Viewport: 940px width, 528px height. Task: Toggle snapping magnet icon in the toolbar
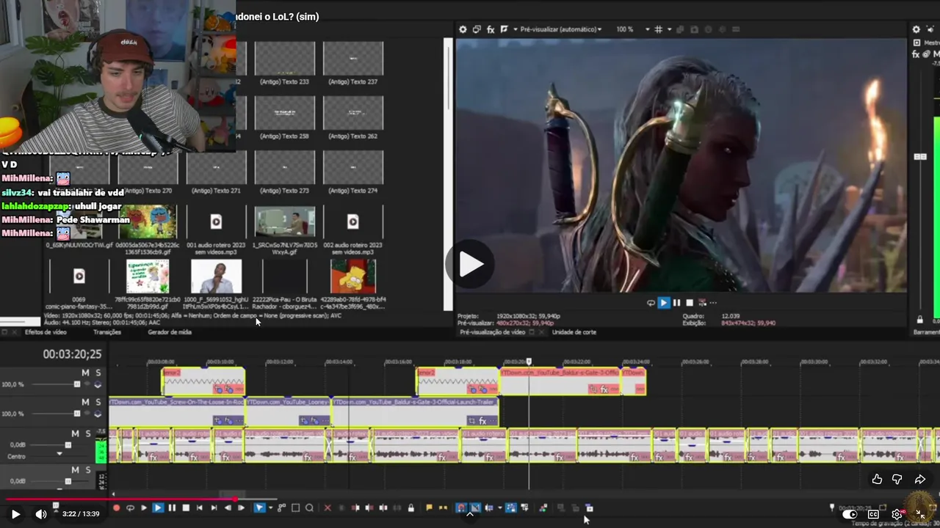461,507
